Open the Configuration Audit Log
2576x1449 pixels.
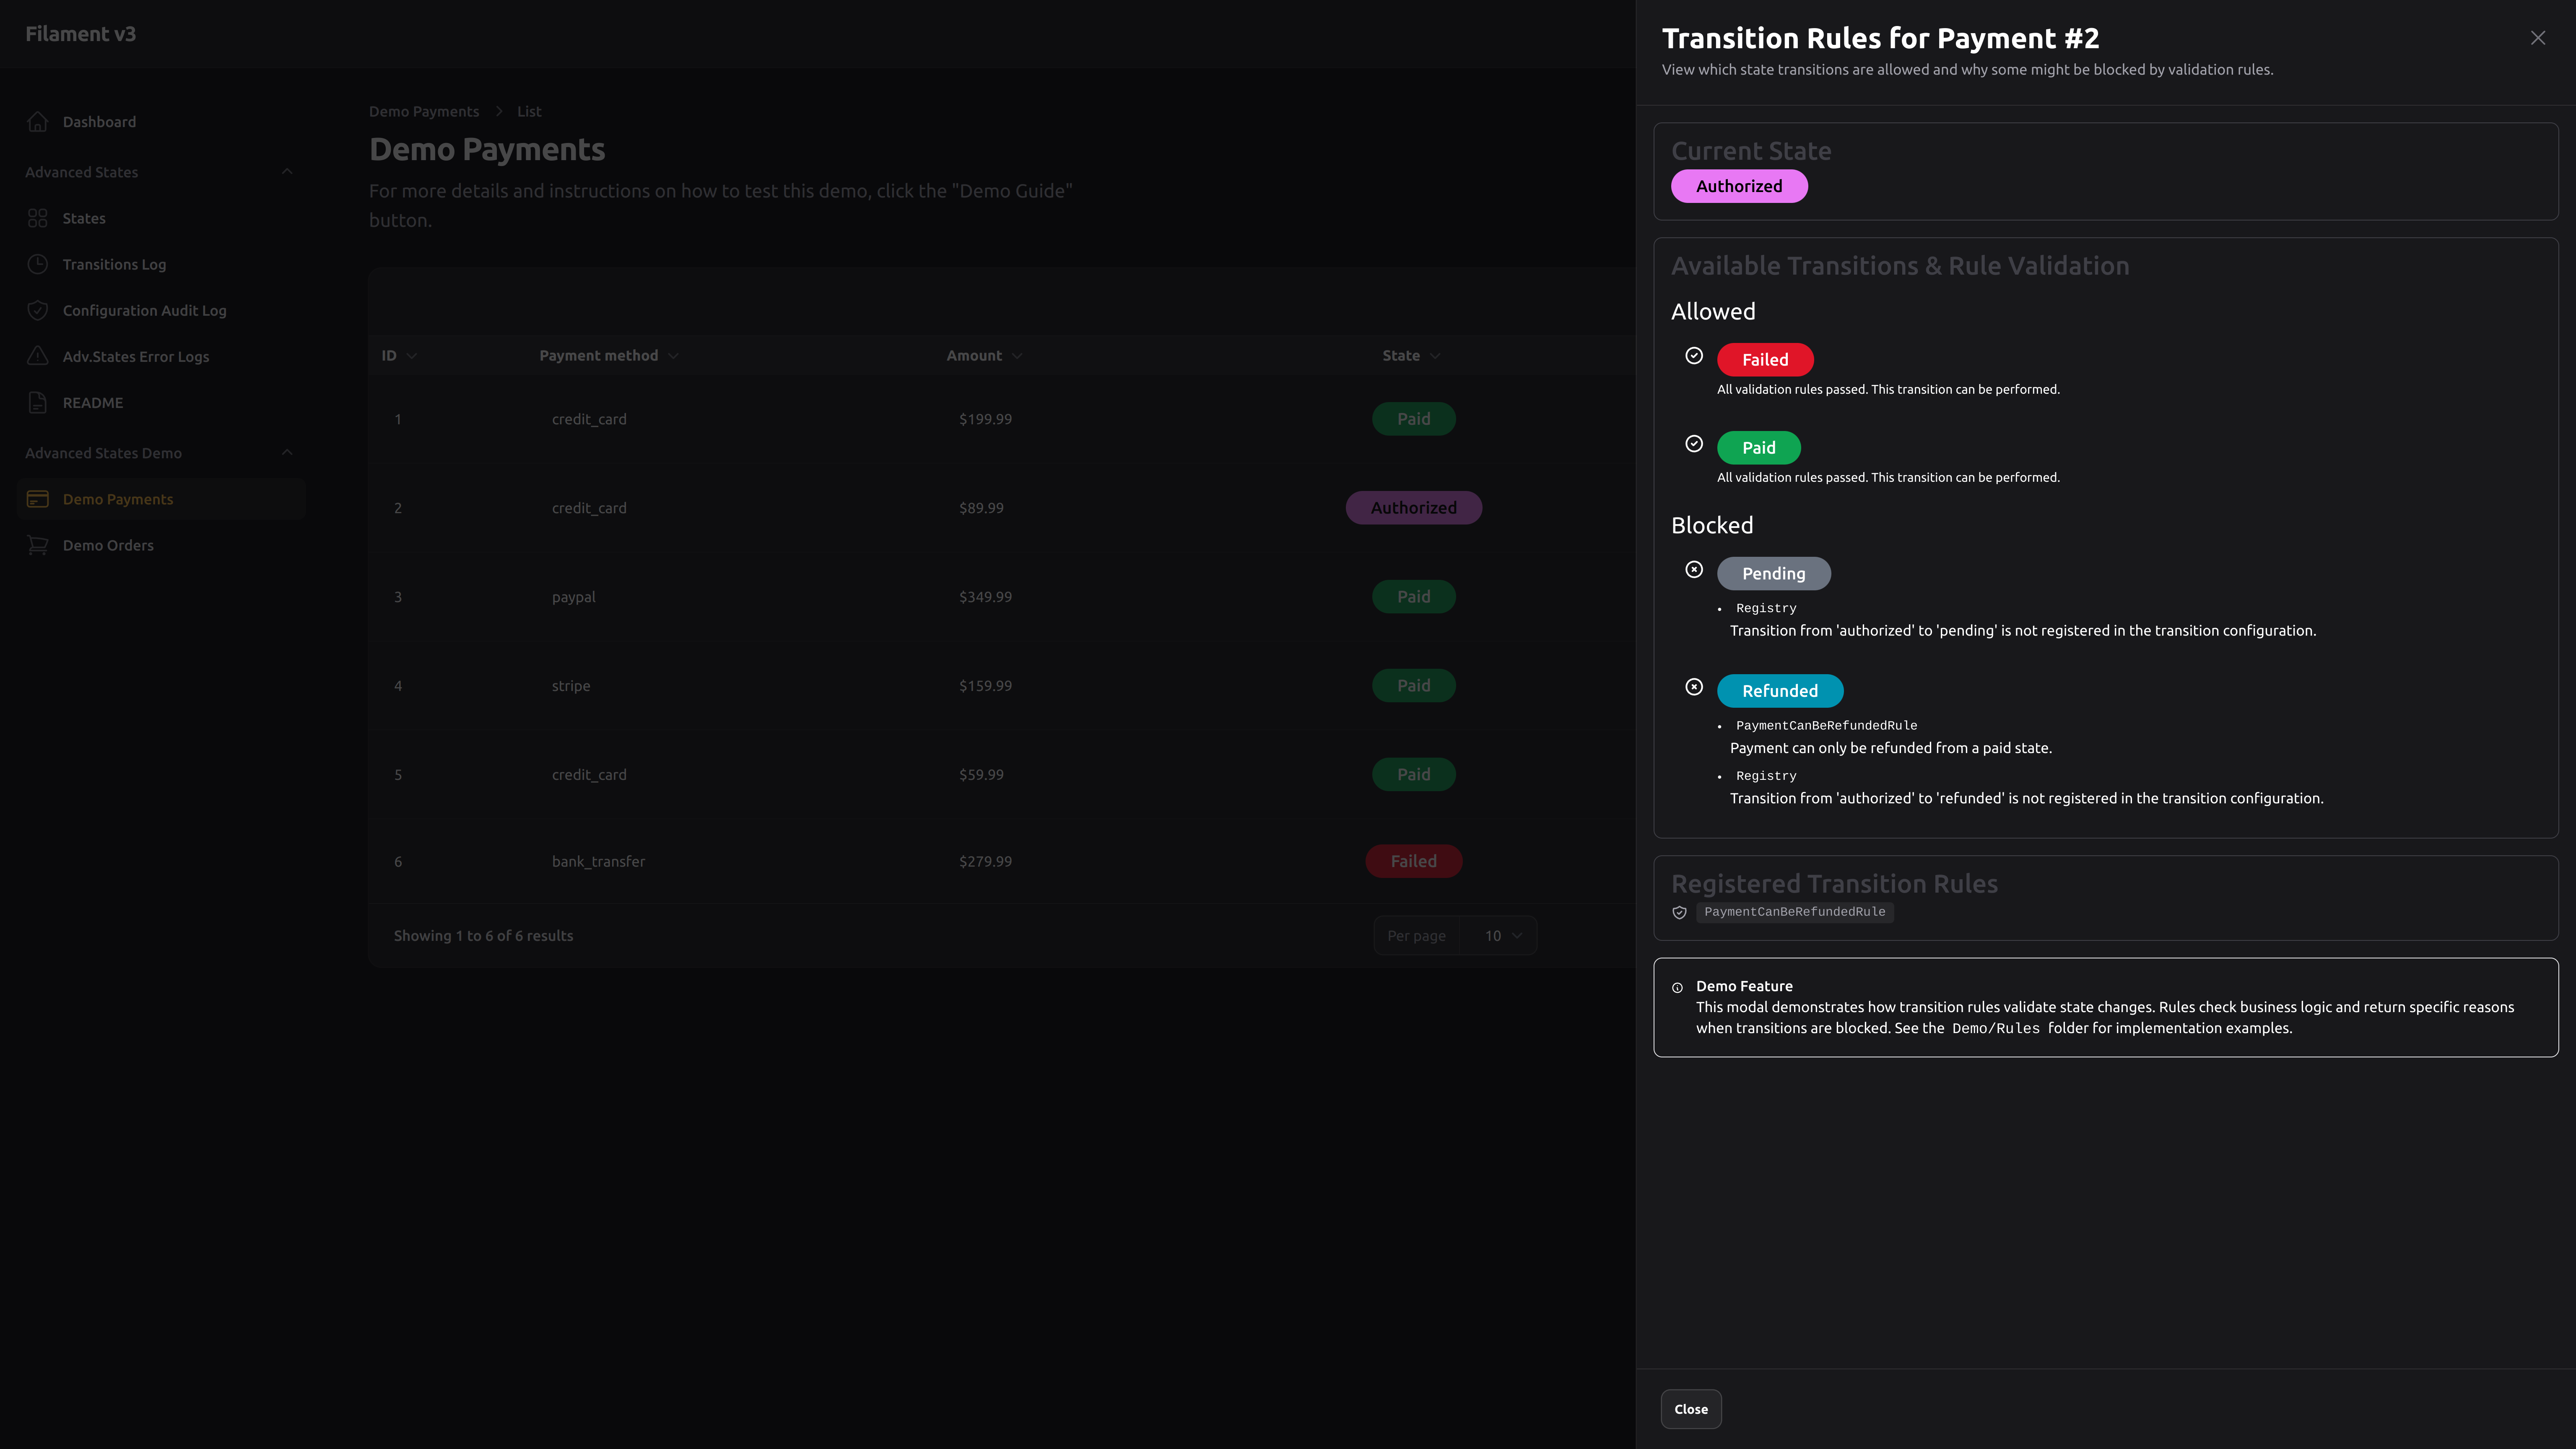click(144, 310)
